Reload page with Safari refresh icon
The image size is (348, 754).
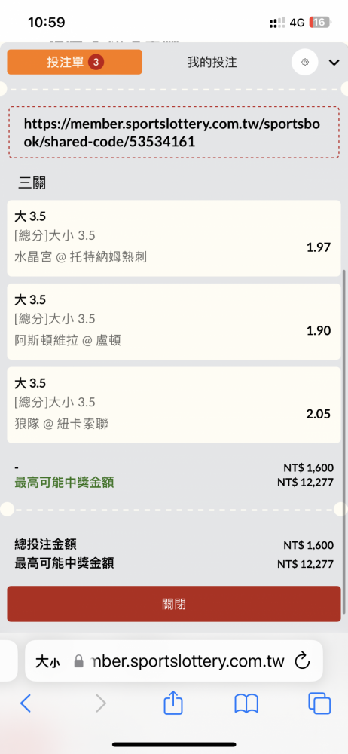302,661
